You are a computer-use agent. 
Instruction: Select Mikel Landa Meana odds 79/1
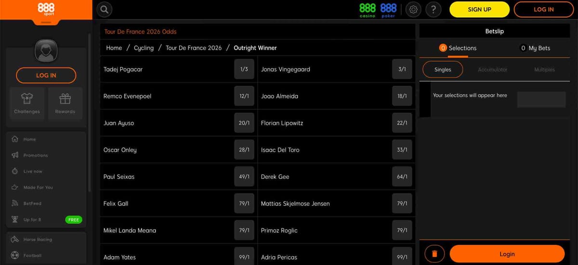244,230
